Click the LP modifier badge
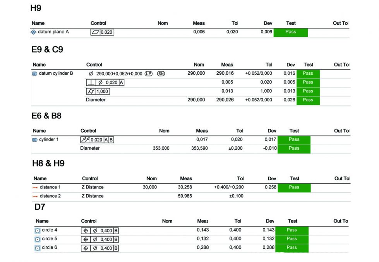Screen dimensions: 379x262 tap(149, 74)
